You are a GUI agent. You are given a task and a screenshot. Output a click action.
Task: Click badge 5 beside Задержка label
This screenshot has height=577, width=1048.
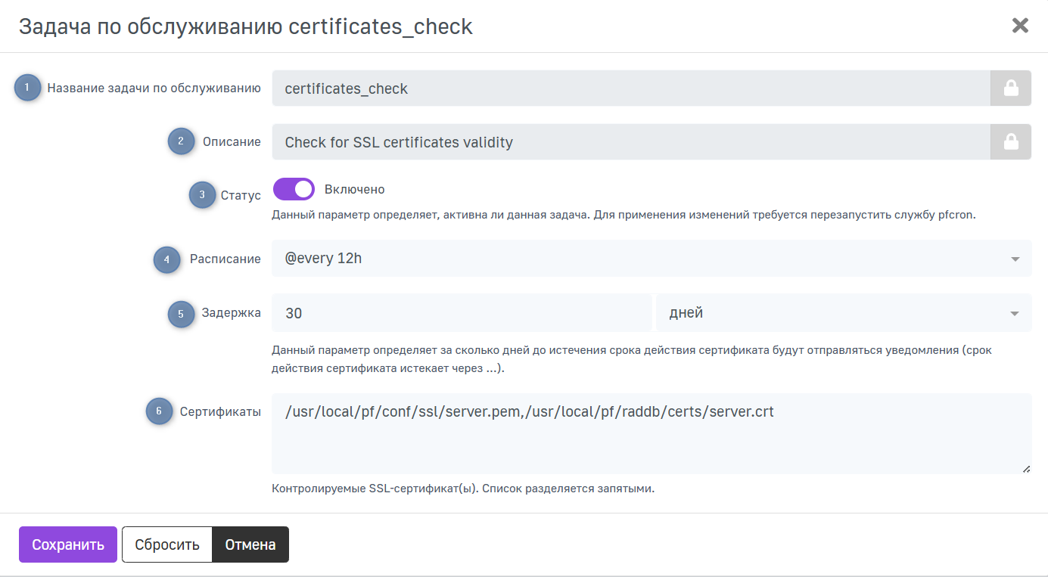click(181, 313)
